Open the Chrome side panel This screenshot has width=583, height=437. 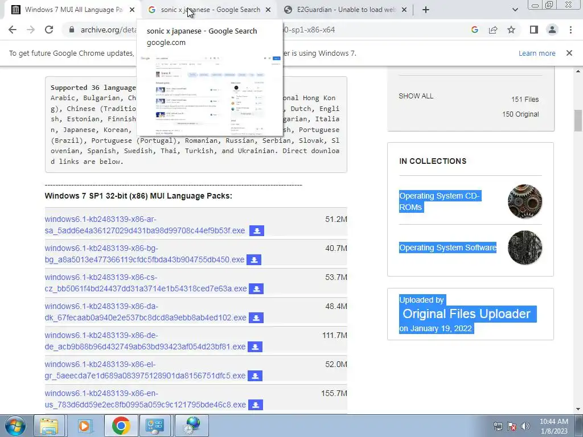pos(534,30)
